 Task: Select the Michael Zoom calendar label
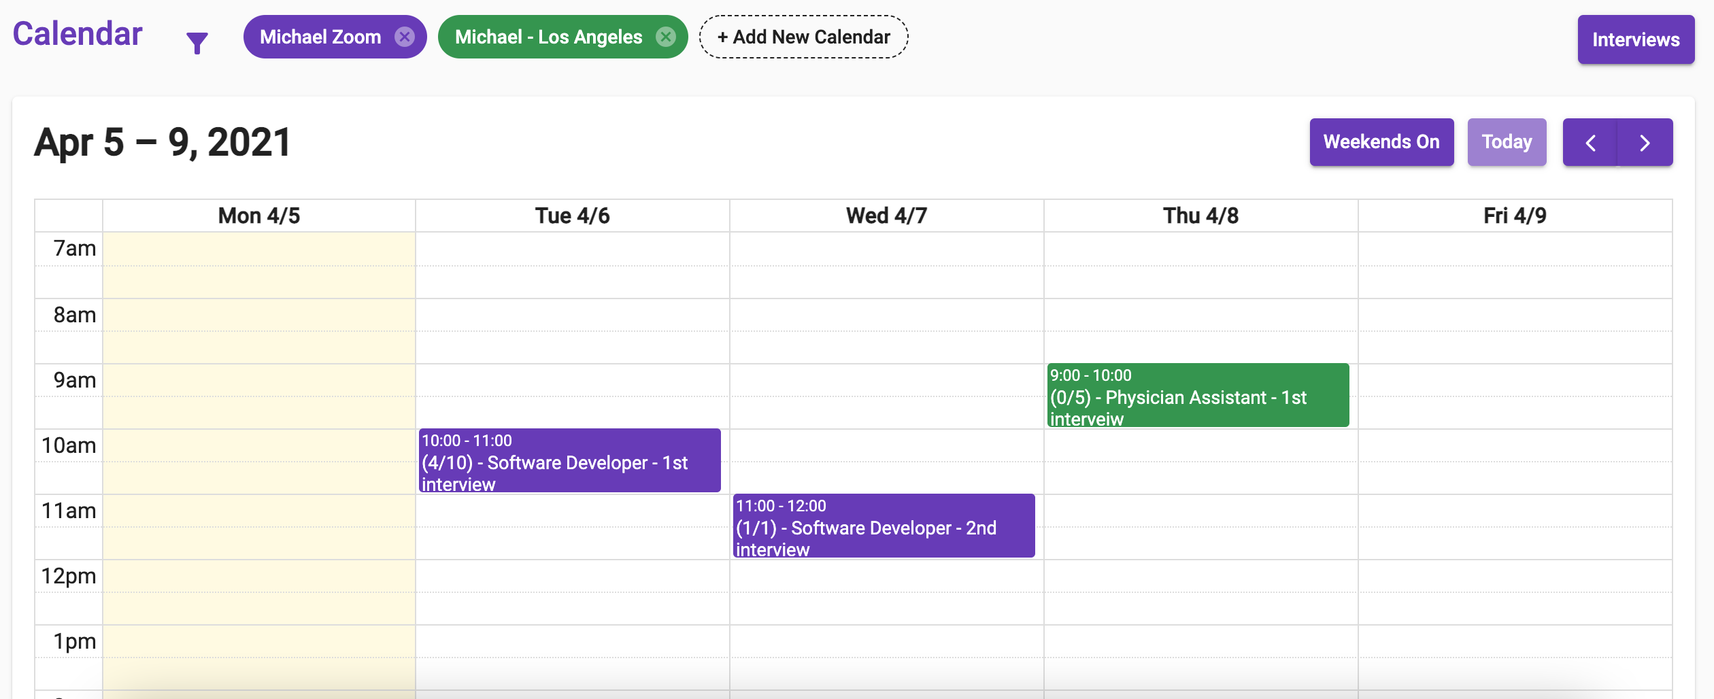320,37
